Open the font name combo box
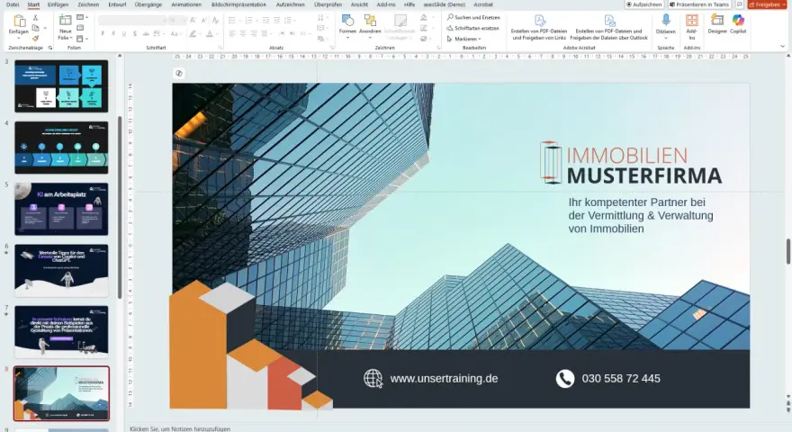 pyautogui.click(x=132, y=20)
